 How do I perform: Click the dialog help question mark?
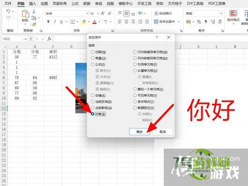click(157, 37)
